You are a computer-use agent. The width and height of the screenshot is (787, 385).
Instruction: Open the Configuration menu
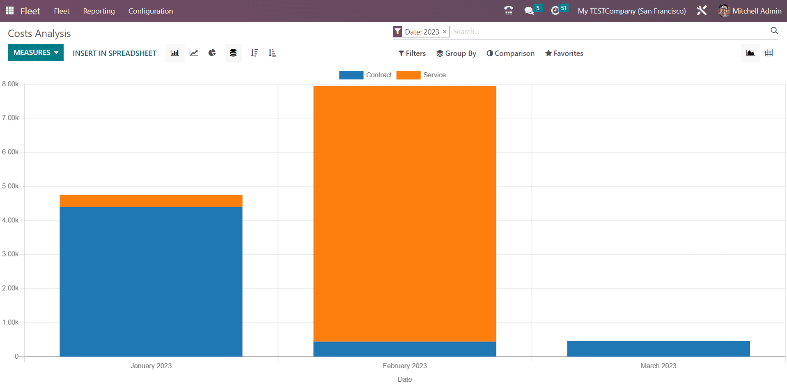151,11
